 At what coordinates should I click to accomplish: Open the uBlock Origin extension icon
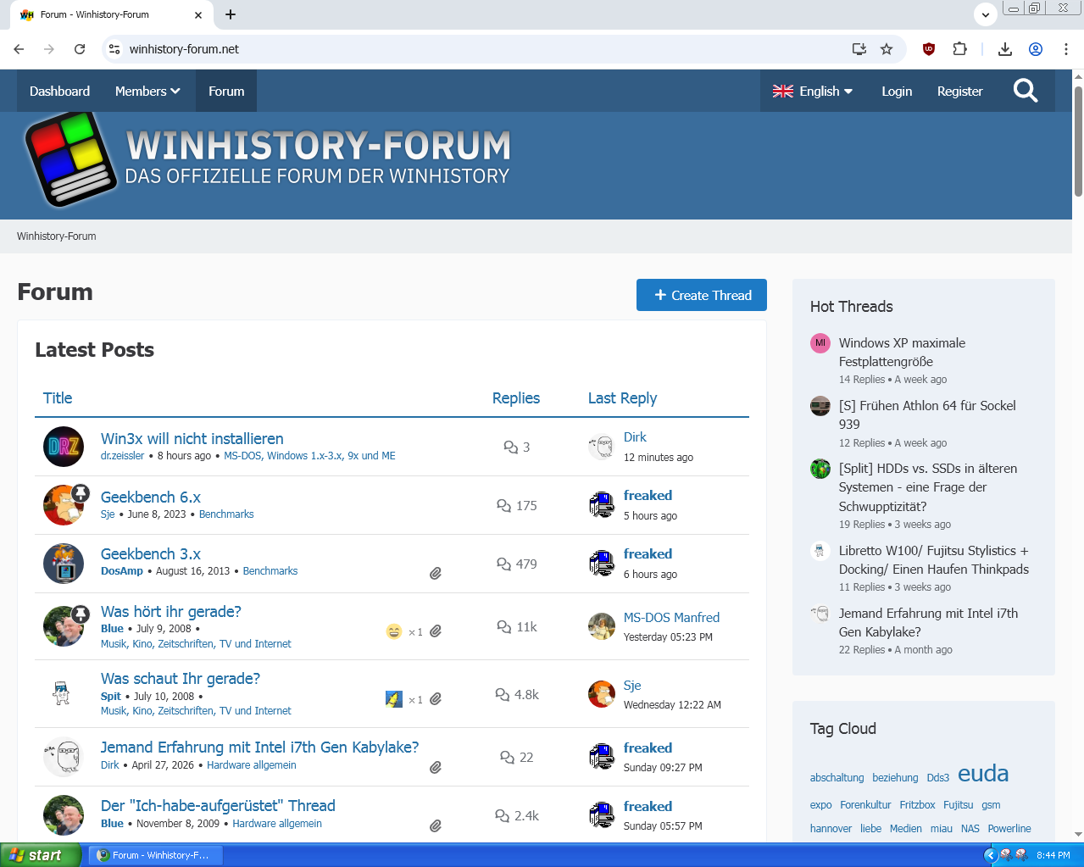pyautogui.click(x=929, y=49)
